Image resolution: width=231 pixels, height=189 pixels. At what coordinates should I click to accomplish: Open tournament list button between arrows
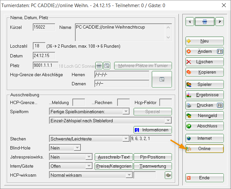click(205, 21)
